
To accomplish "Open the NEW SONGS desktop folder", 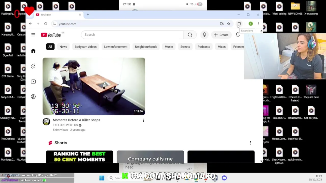I will [x=295, y=9].
